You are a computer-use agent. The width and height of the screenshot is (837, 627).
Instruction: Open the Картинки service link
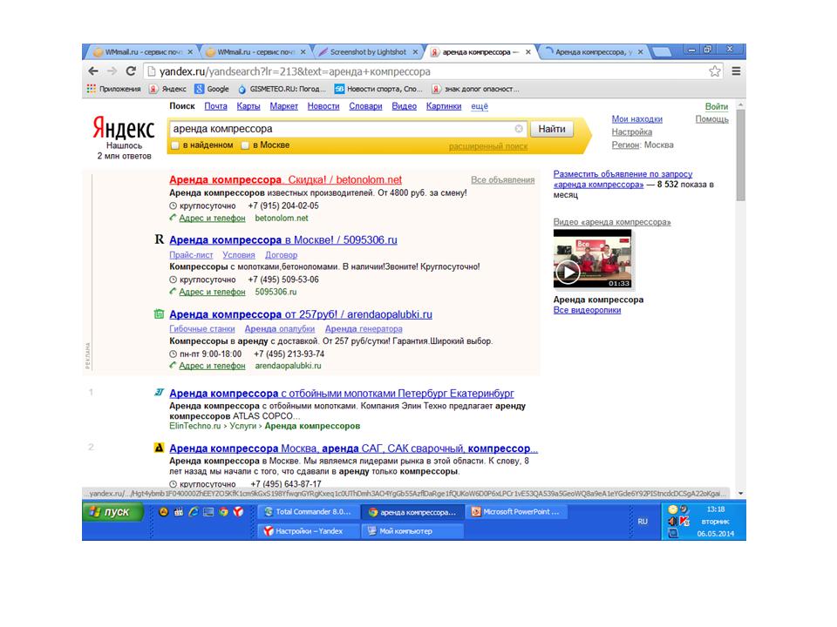pos(444,106)
